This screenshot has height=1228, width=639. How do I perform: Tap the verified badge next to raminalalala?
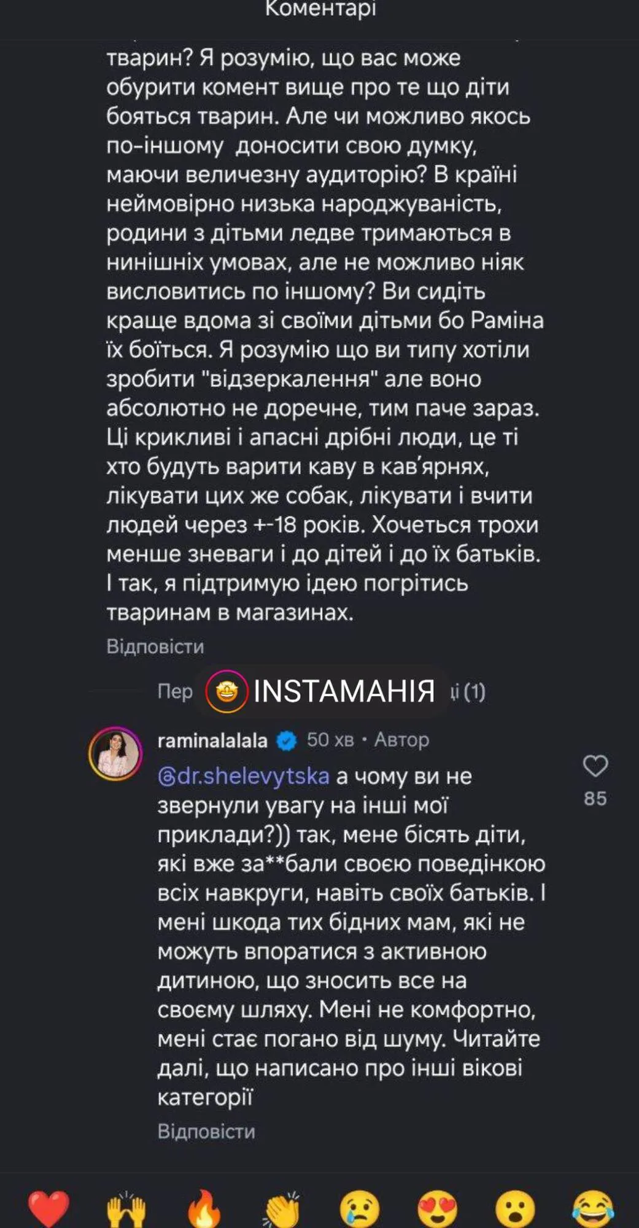pos(285,742)
